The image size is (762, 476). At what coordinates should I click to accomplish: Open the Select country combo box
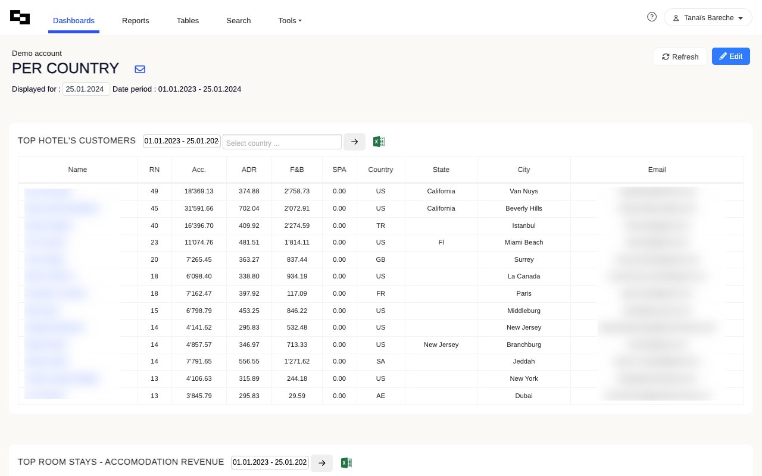click(x=282, y=142)
